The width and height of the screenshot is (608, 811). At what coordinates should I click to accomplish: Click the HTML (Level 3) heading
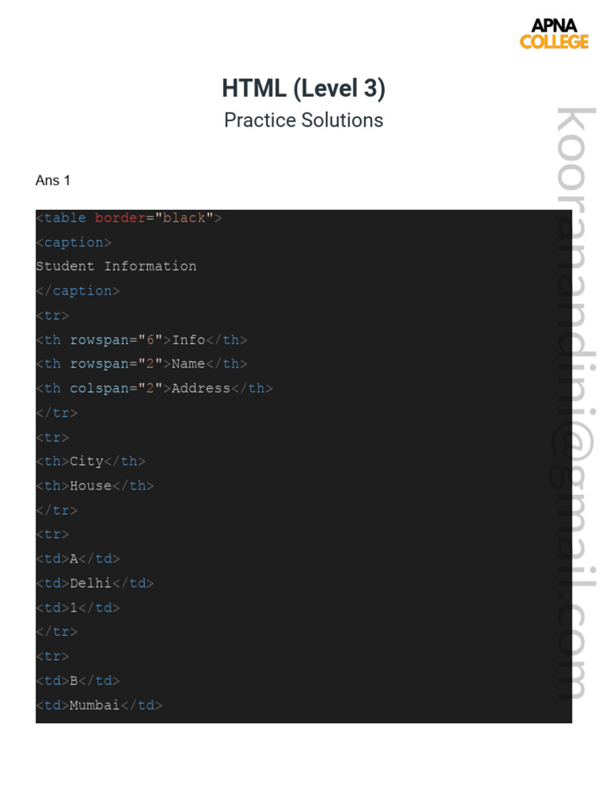[x=303, y=89]
